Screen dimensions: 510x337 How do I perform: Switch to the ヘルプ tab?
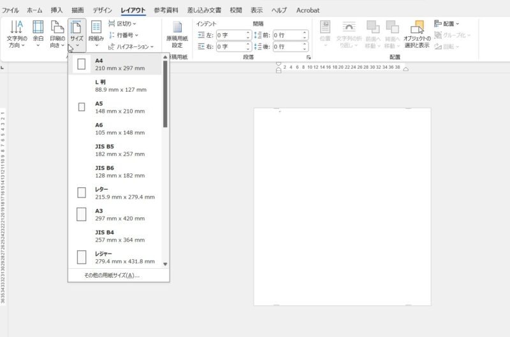[279, 10]
